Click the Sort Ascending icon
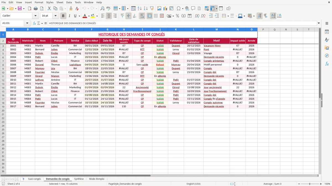The height and width of the screenshot is (186, 332). point(139,9)
